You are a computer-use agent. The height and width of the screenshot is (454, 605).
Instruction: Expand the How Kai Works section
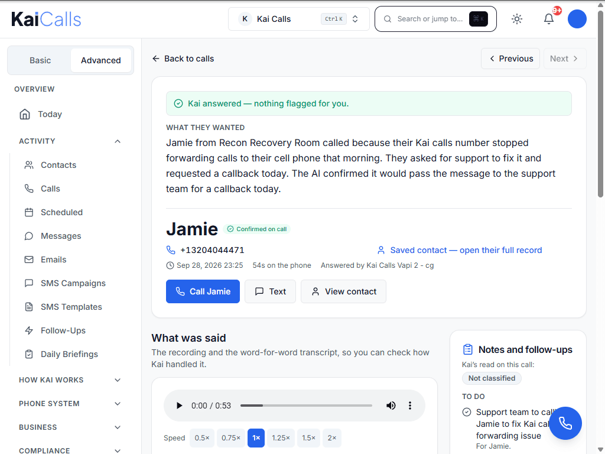pos(70,380)
